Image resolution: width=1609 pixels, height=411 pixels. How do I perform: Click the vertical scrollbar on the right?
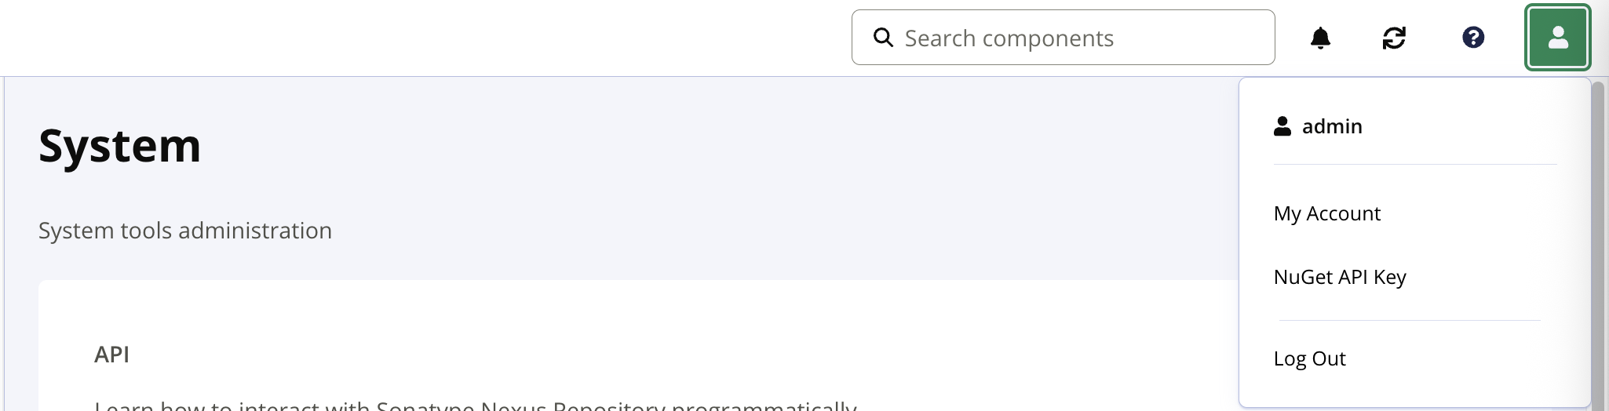click(1598, 235)
